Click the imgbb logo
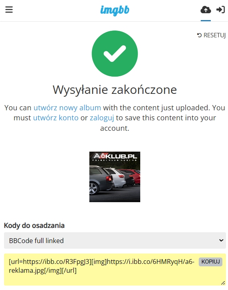Image resolution: width=228 pixels, height=290 pixels. point(115,10)
